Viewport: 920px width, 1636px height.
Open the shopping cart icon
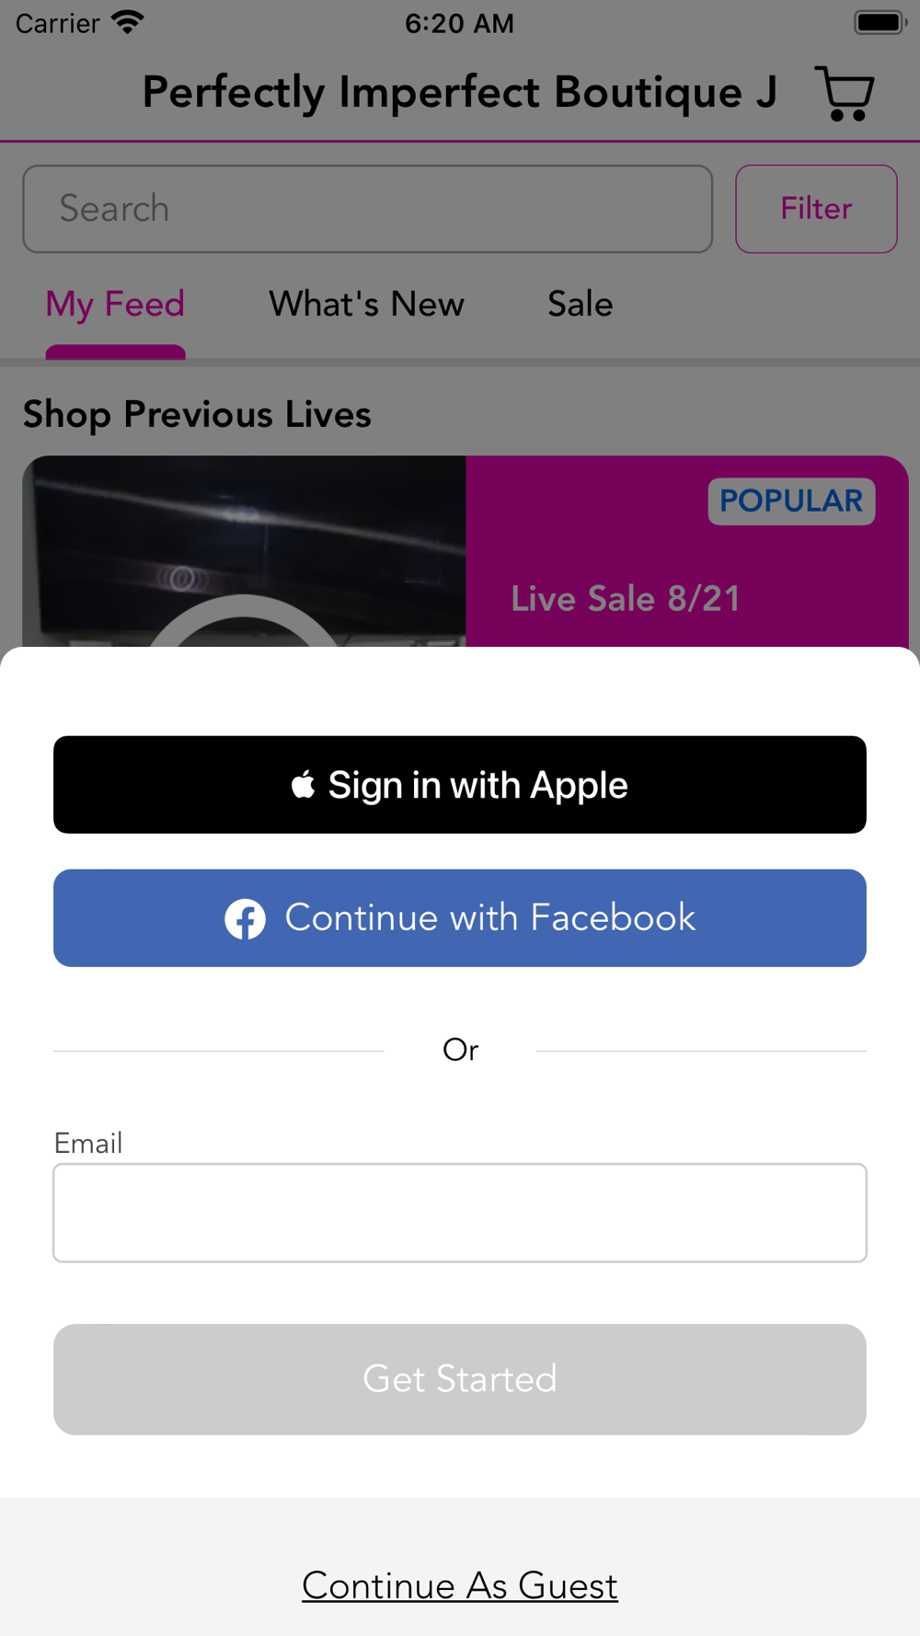tap(845, 93)
